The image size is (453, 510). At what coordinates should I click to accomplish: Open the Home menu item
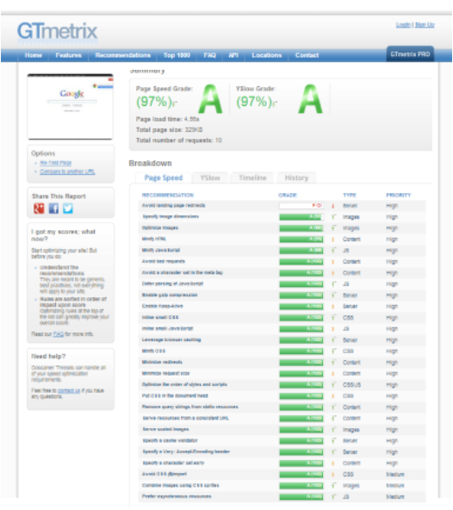click(34, 55)
